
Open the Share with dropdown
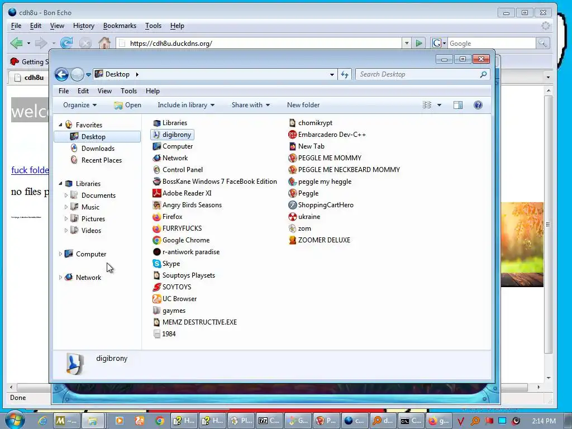pos(251,105)
